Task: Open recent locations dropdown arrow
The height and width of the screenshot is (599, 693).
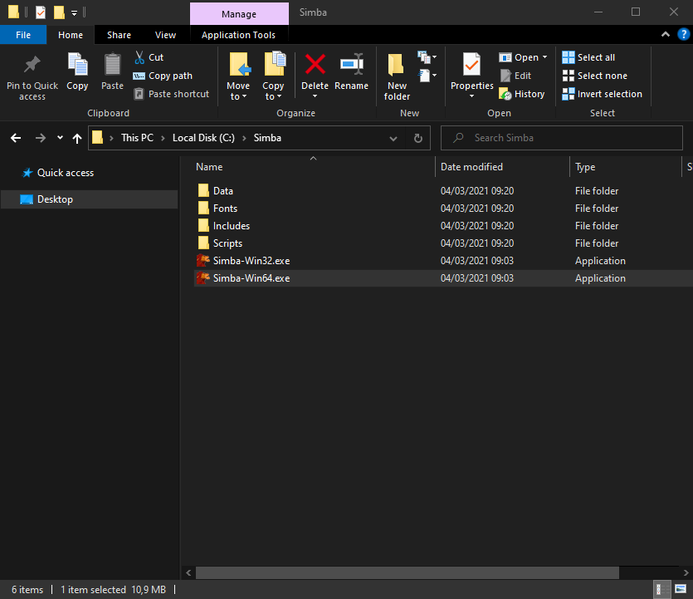Action: pyautogui.click(x=60, y=138)
